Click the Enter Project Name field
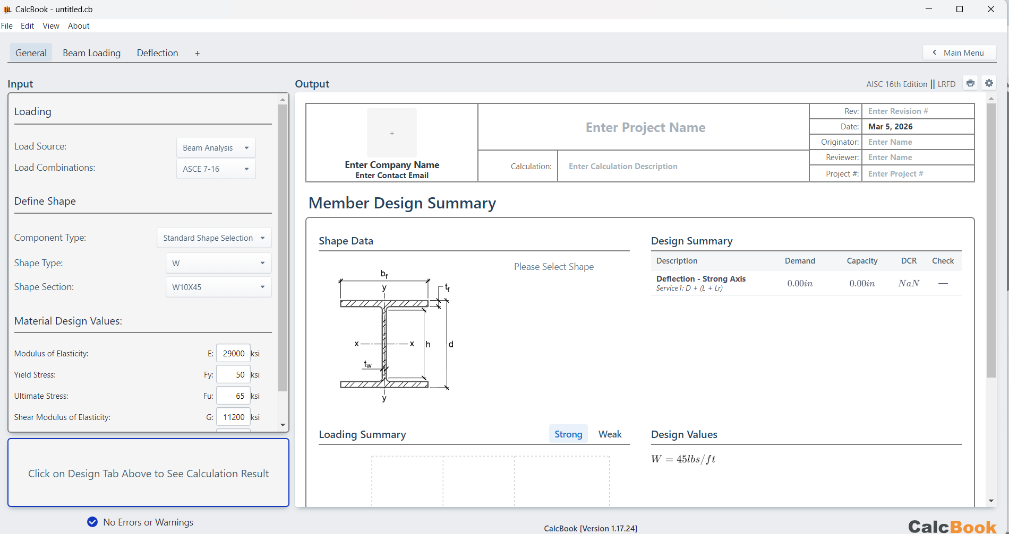The width and height of the screenshot is (1009, 534). pos(645,127)
